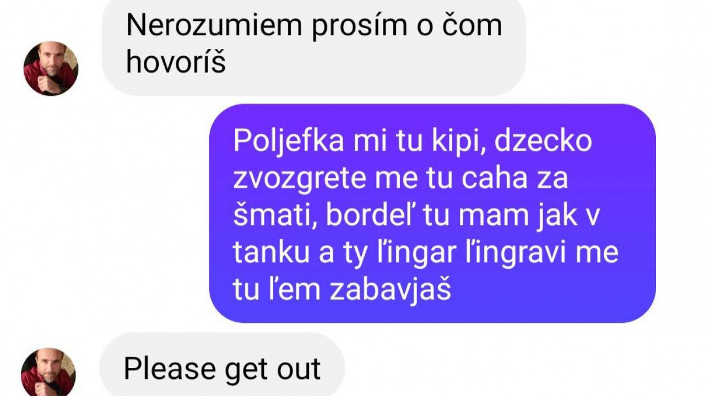This screenshot has width=705, height=396.
Task: Select the 'Please get out' message bubble
Action: click(222, 364)
